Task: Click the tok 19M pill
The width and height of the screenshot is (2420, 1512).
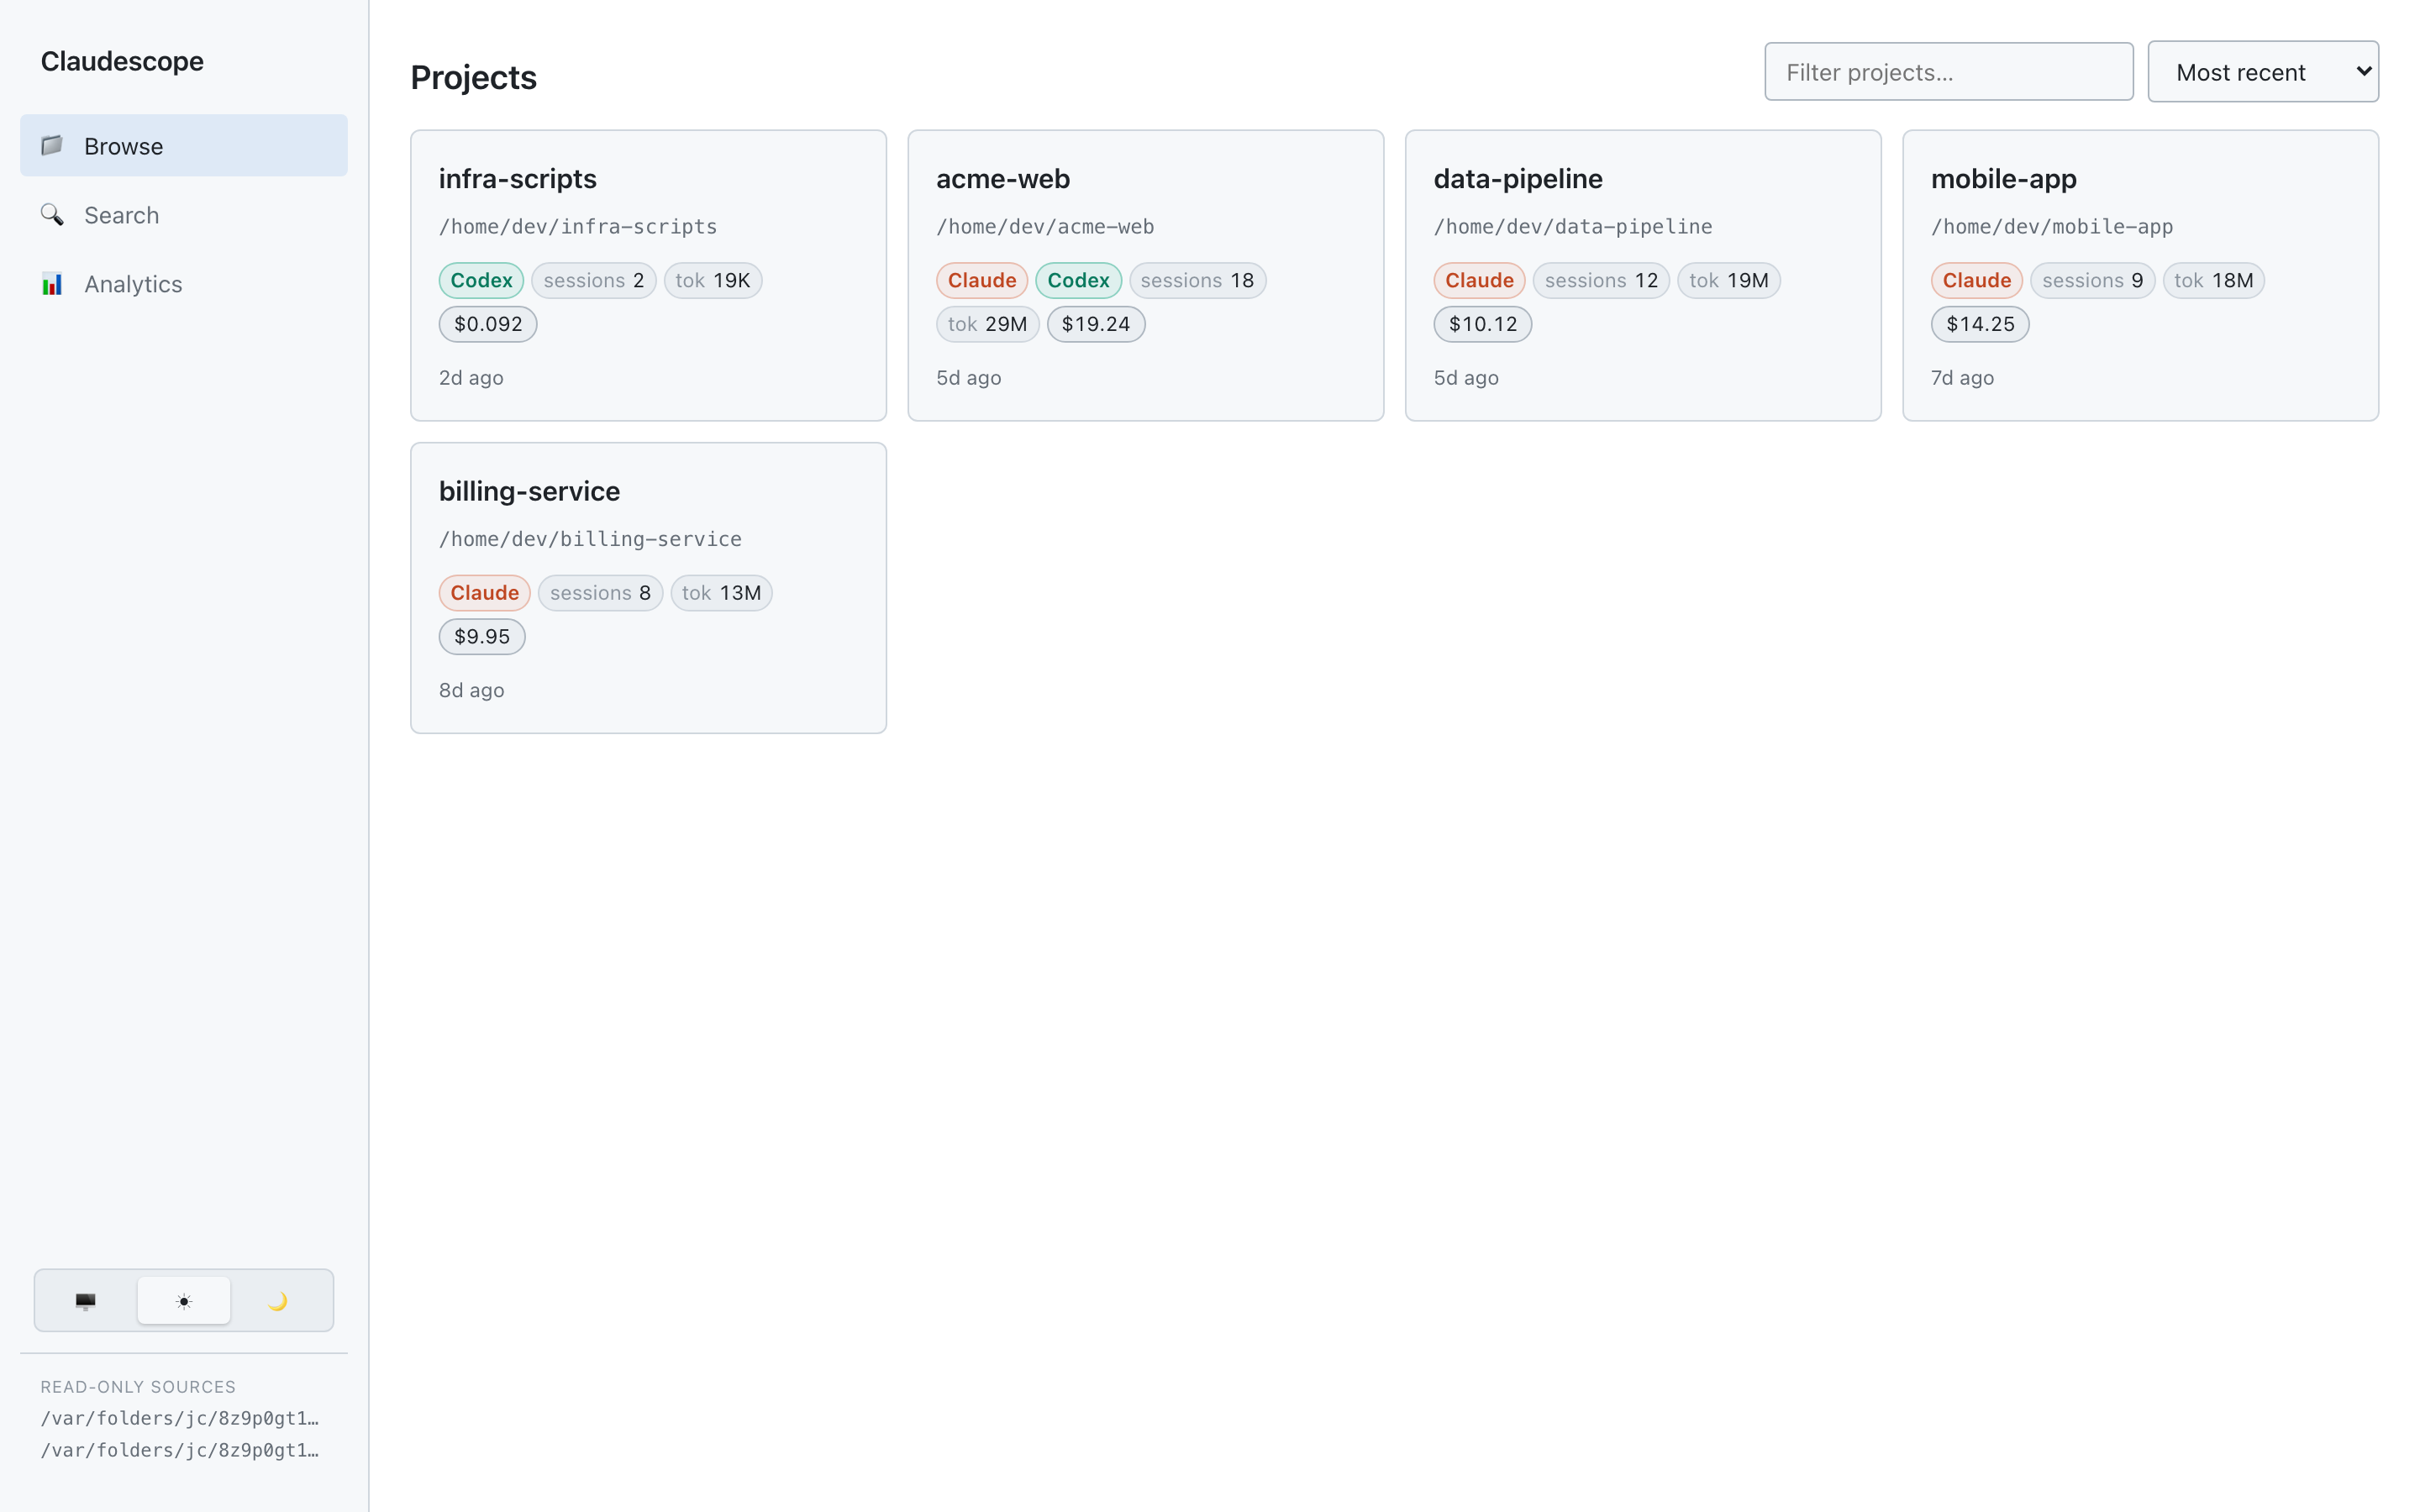Action: click(1728, 281)
